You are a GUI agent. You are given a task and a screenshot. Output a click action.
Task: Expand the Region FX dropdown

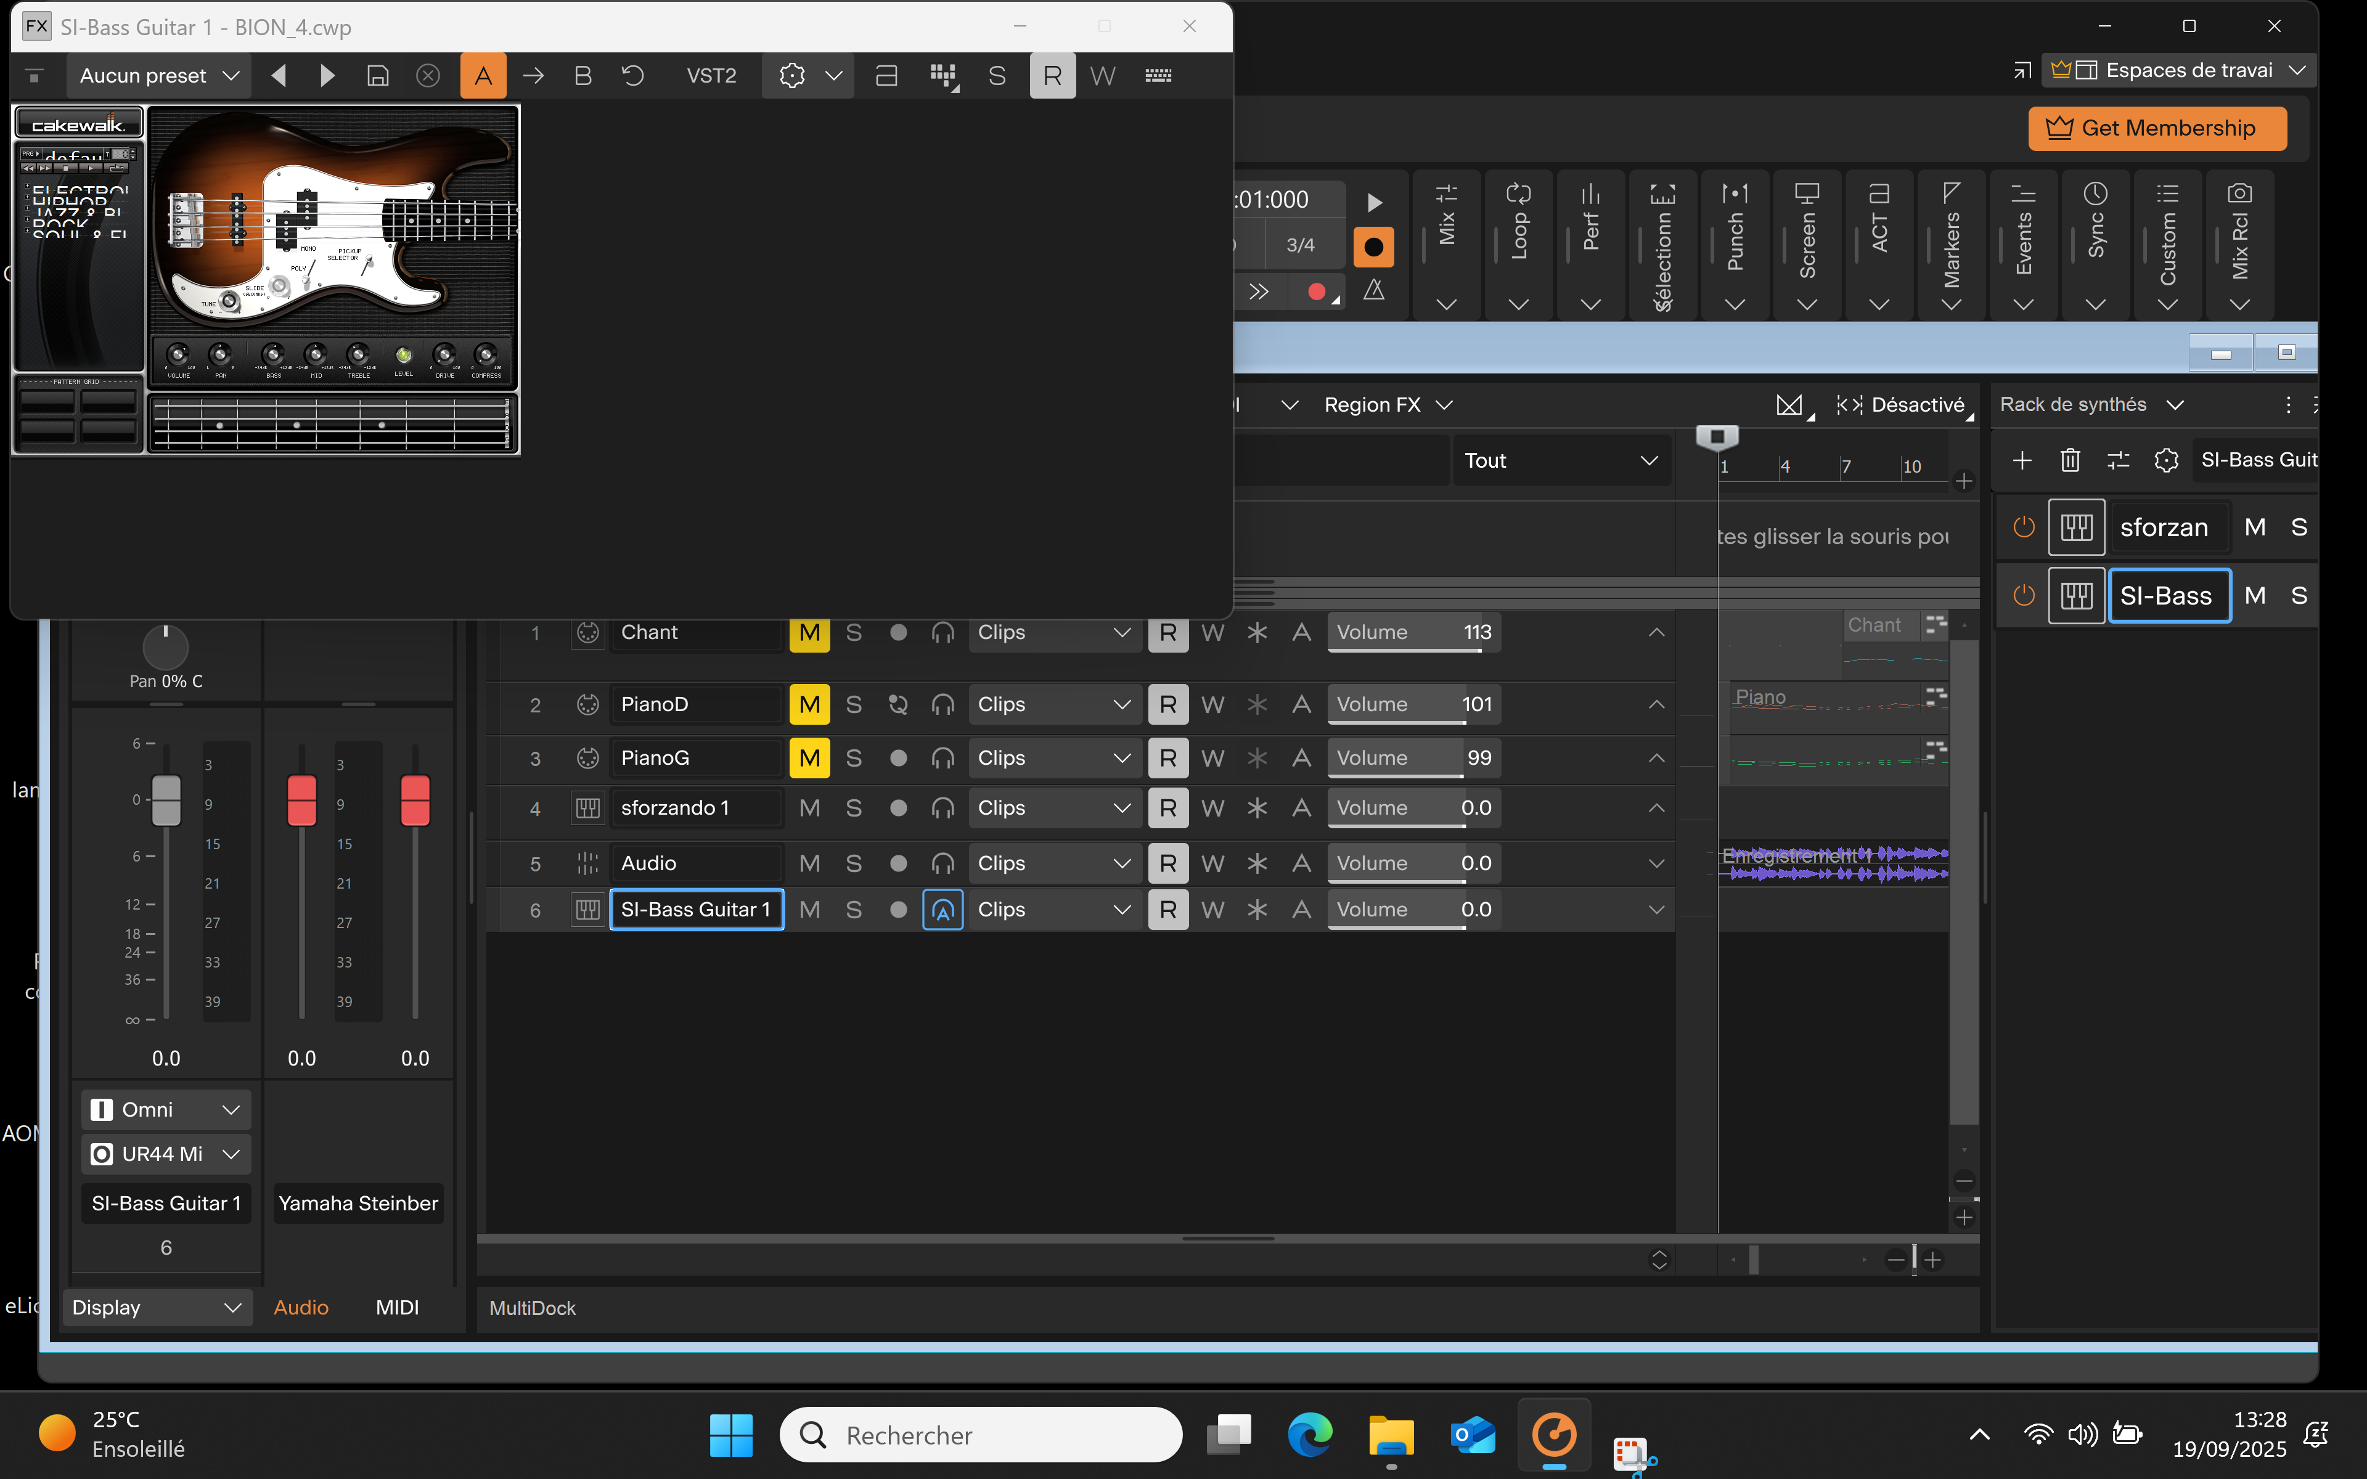[1387, 405]
